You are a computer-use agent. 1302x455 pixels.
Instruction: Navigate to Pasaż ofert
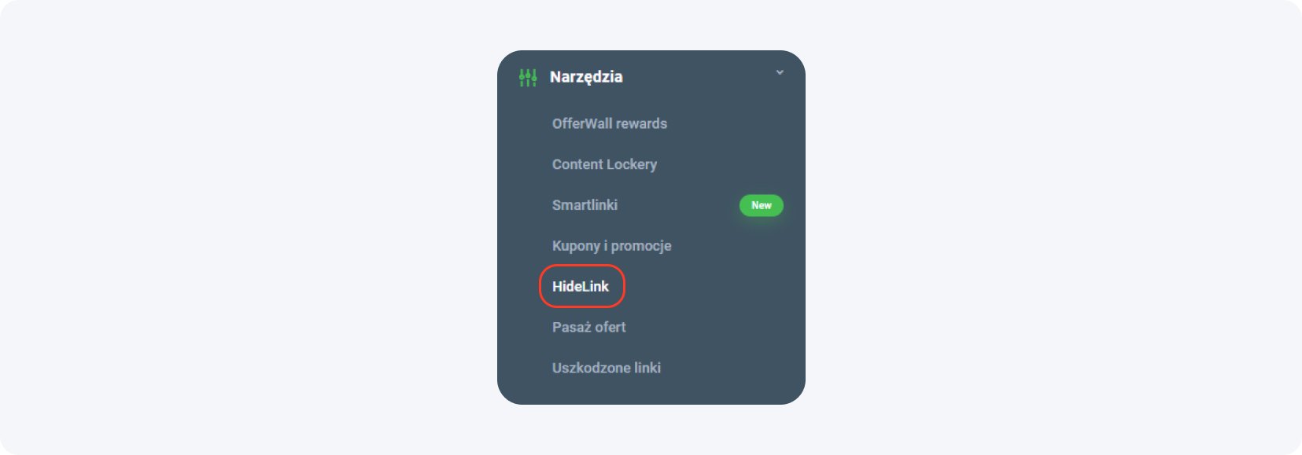point(588,327)
